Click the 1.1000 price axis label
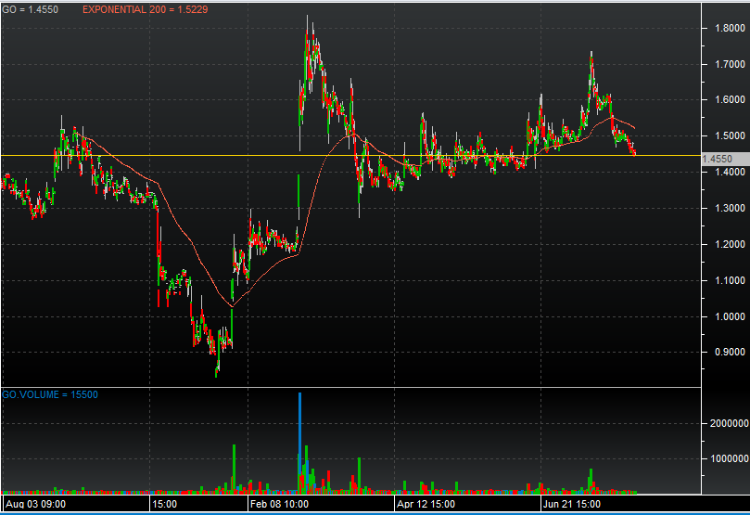 point(730,280)
